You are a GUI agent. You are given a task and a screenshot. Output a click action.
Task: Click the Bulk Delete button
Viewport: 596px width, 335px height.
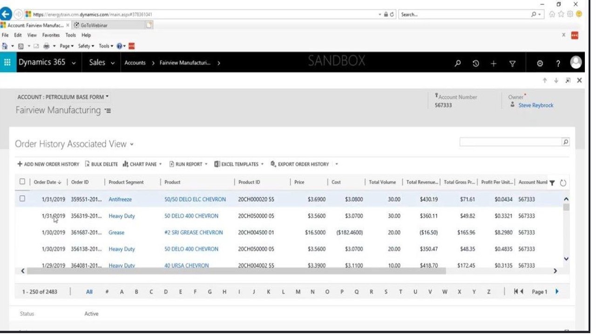coord(102,164)
